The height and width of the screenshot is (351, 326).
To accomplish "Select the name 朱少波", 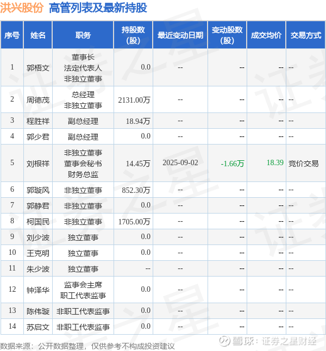I will coord(38,269).
